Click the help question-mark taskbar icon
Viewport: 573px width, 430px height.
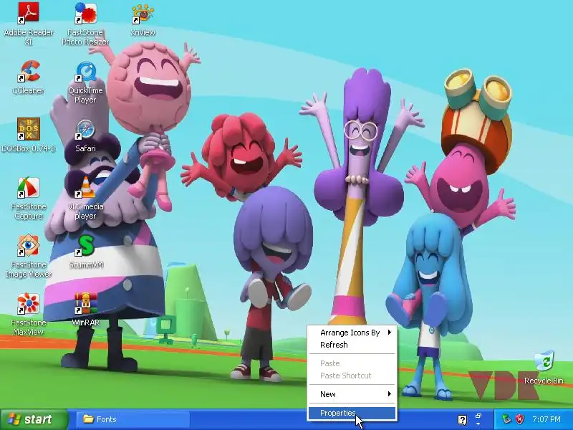tap(462, 419)
